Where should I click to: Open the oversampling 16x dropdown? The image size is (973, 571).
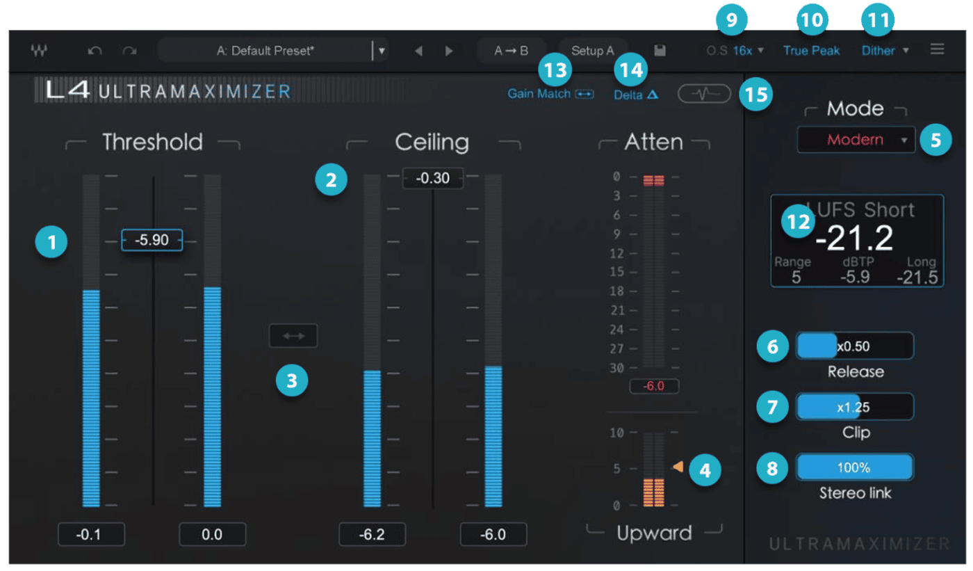pos(749,51)
